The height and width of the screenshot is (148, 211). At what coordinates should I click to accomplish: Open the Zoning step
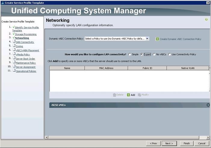tap(19, 46)
